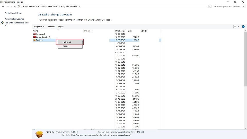This screenshot has width=247, height=139.
Task: Open Control Panel Home link
Action: pos(13,13)
